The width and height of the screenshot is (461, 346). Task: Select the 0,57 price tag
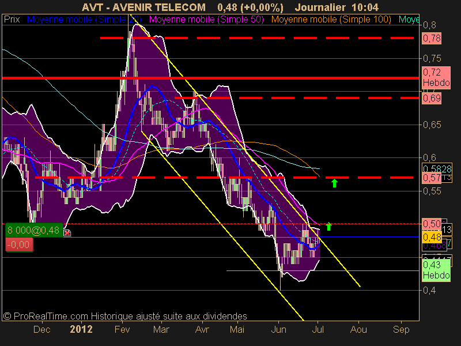click(432, 178)
